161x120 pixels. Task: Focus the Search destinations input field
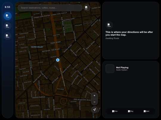pyautogui.click(x=50, y=8)
